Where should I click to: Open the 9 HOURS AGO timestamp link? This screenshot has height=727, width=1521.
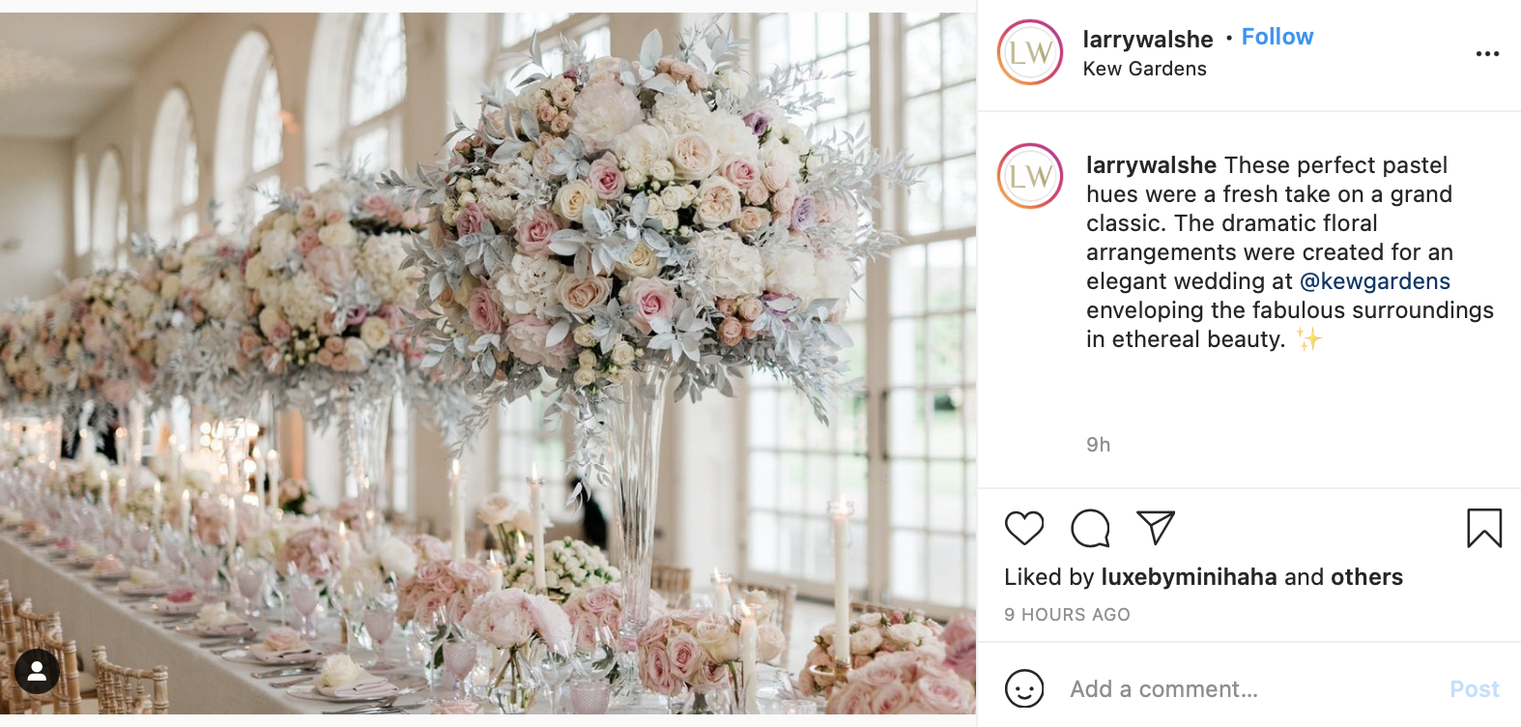click(1067, 615)
